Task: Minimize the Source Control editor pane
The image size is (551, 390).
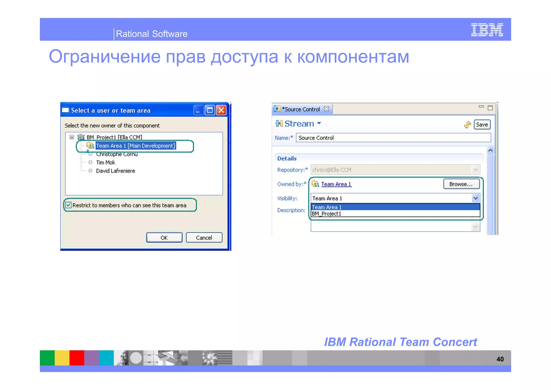Action: [481, 107]
